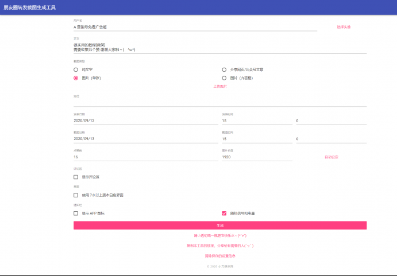The width and height of the screenshot is (397, 276).
Task: Enable the 显示 APP 图标 checkbox
Action: pyautogui.click(x=76, y=213)
